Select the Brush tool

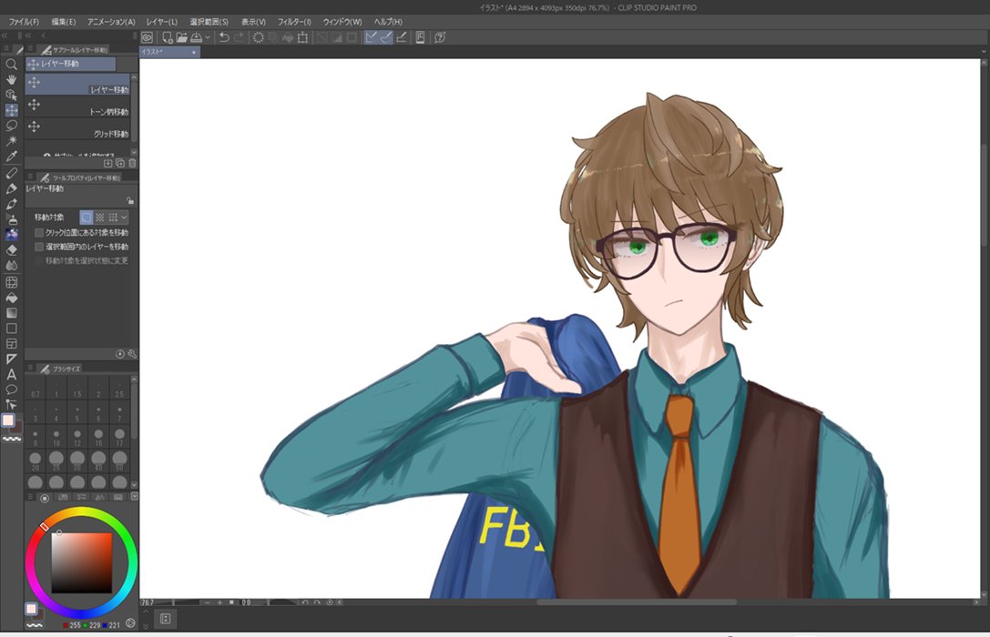pyautogui.click(x=11, y=204)
